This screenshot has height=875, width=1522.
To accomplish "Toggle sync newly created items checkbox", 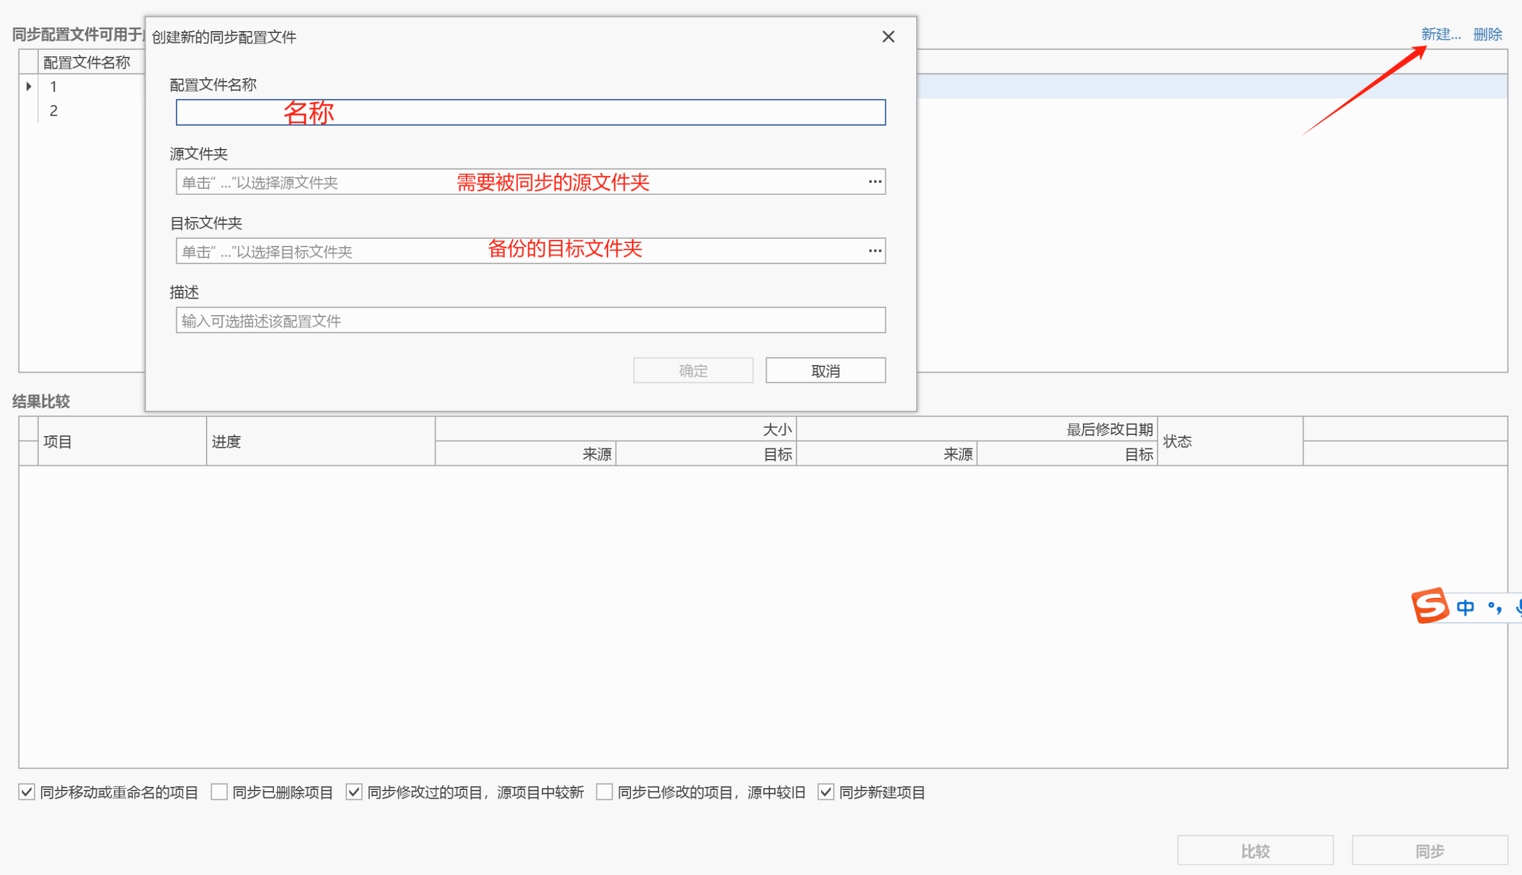I will [826, 792].
